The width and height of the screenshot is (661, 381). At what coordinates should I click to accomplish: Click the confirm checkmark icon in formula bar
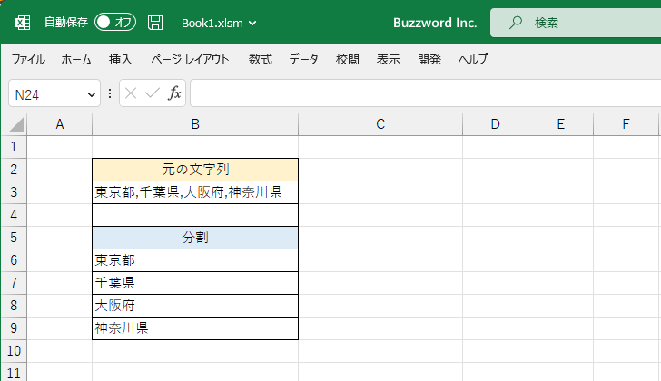click(x=153, y=93)
